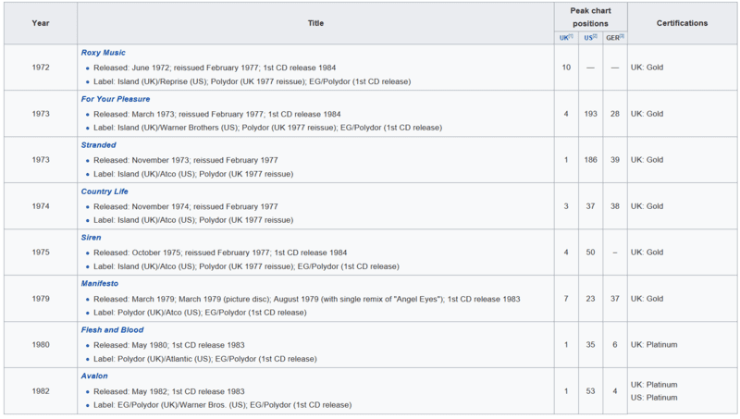This screenshot has height=419, width=740.
Task: Open the Avalon album link
Action: 94,376
